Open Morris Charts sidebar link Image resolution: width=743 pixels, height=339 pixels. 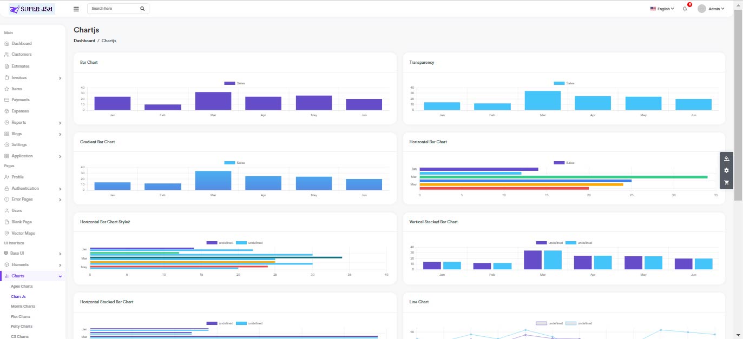coord(23,306)
